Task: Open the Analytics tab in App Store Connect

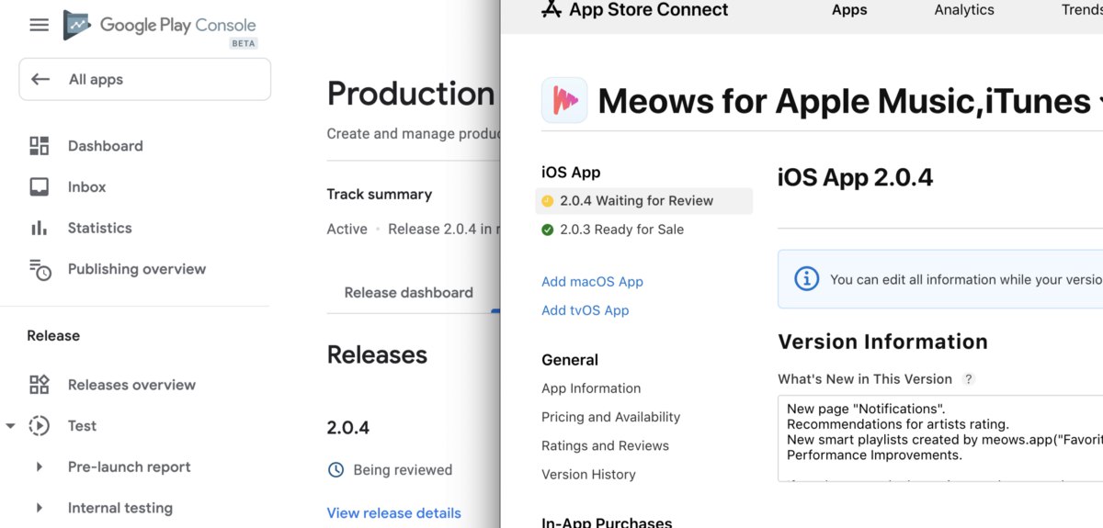Action: pyautogui.click(x=964, y=10)
